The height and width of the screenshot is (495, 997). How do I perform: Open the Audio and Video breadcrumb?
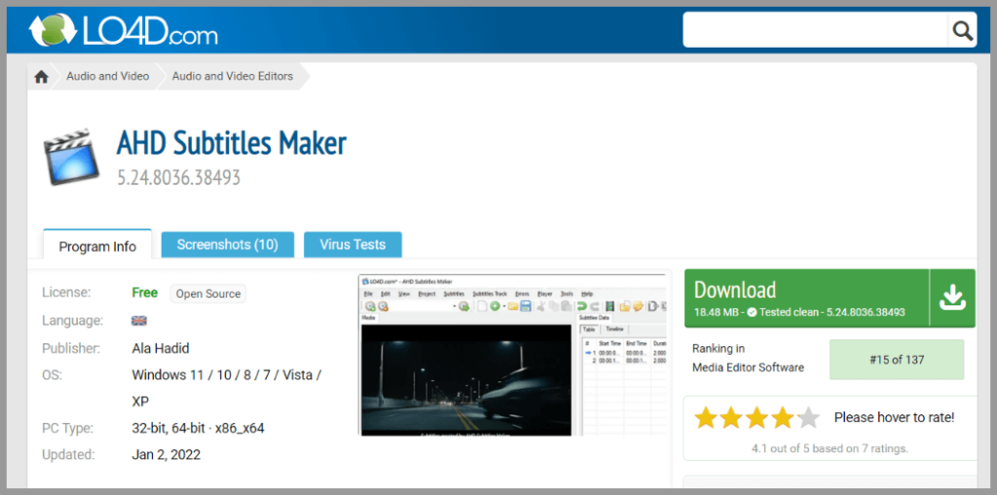tap(107, 76)
